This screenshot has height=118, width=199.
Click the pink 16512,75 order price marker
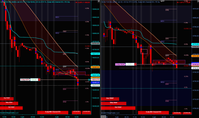96,80
